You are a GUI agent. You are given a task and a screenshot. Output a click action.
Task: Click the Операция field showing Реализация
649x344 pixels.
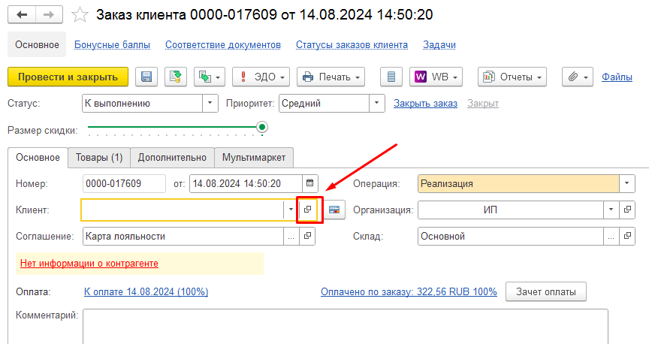pyautogui.click(x=518, y=183)
